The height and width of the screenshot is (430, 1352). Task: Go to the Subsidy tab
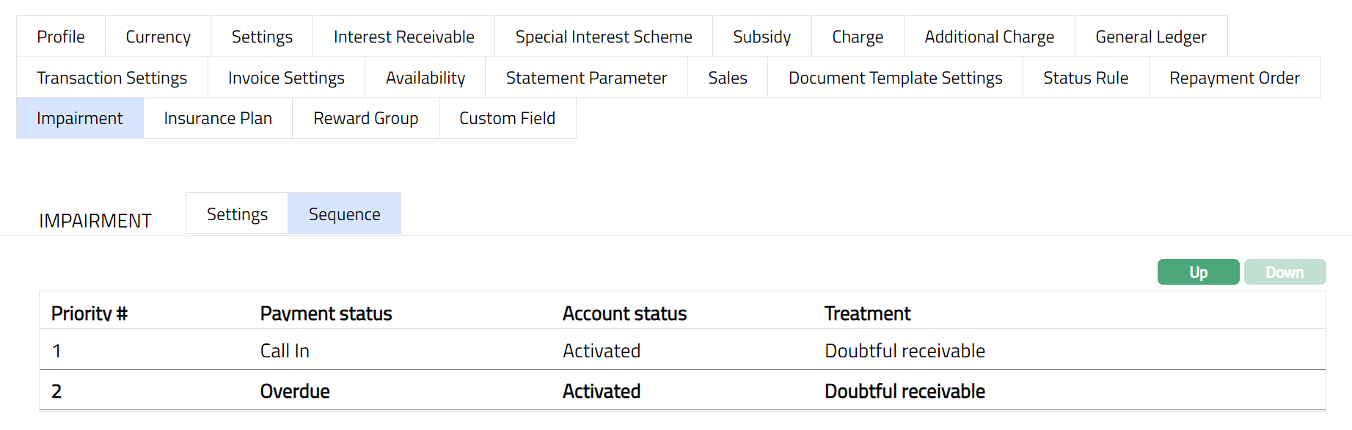[x=761, y=37]
